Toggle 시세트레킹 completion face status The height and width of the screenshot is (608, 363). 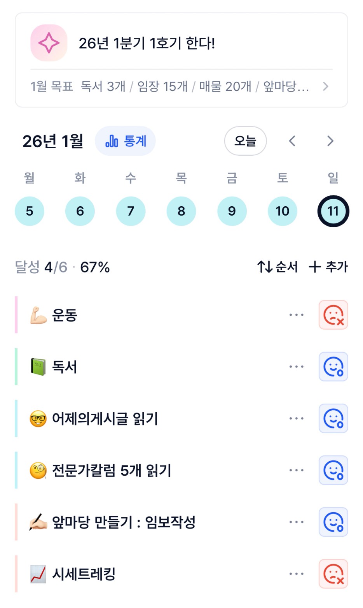tap(333, 574)
